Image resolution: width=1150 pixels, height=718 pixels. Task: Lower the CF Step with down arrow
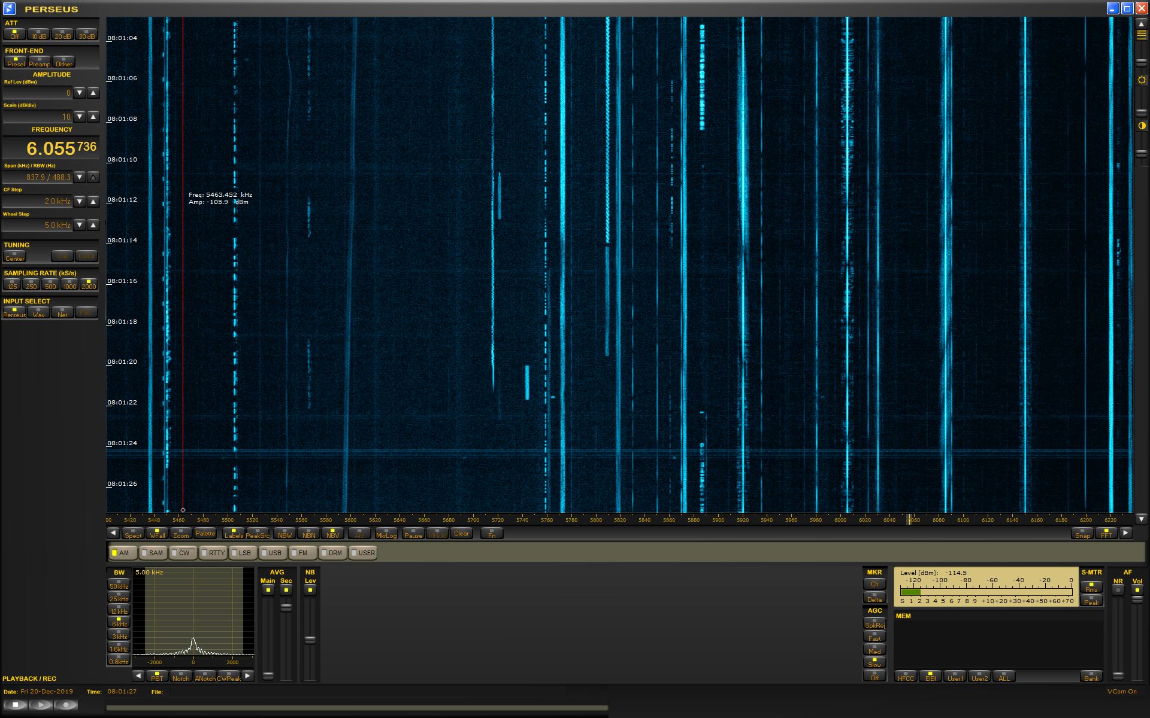[x=80, y=201]
